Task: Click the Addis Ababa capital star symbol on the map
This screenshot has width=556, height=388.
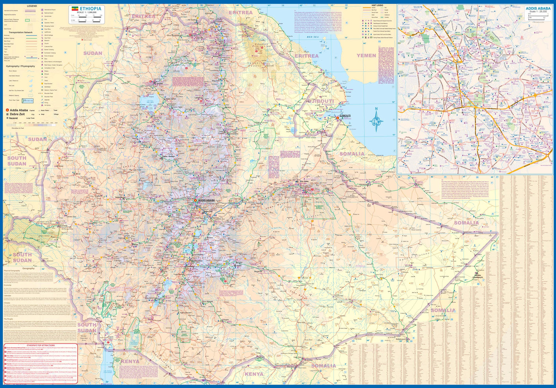Action: (x=195, y=200)
